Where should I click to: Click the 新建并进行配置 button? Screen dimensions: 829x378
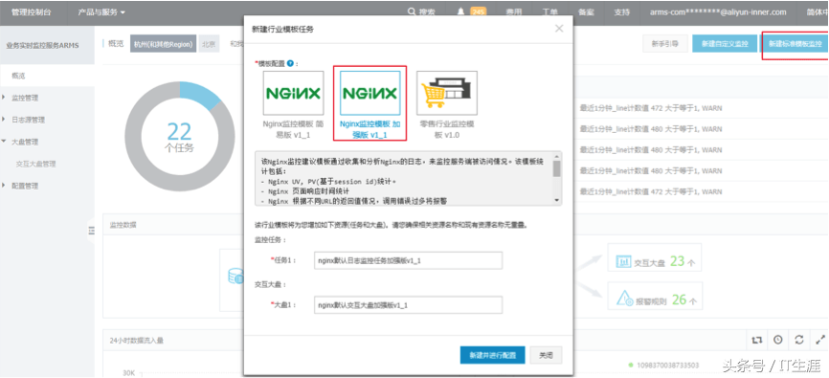click(492, 355)
